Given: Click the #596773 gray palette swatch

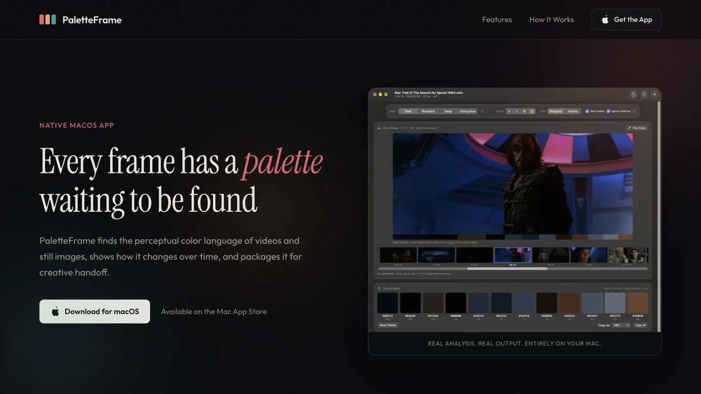Looking at the screenshot, I should tap(614, 303).
